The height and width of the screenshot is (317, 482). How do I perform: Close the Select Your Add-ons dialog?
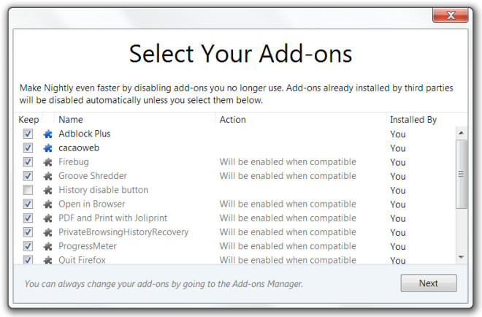(x=451, y=15)
